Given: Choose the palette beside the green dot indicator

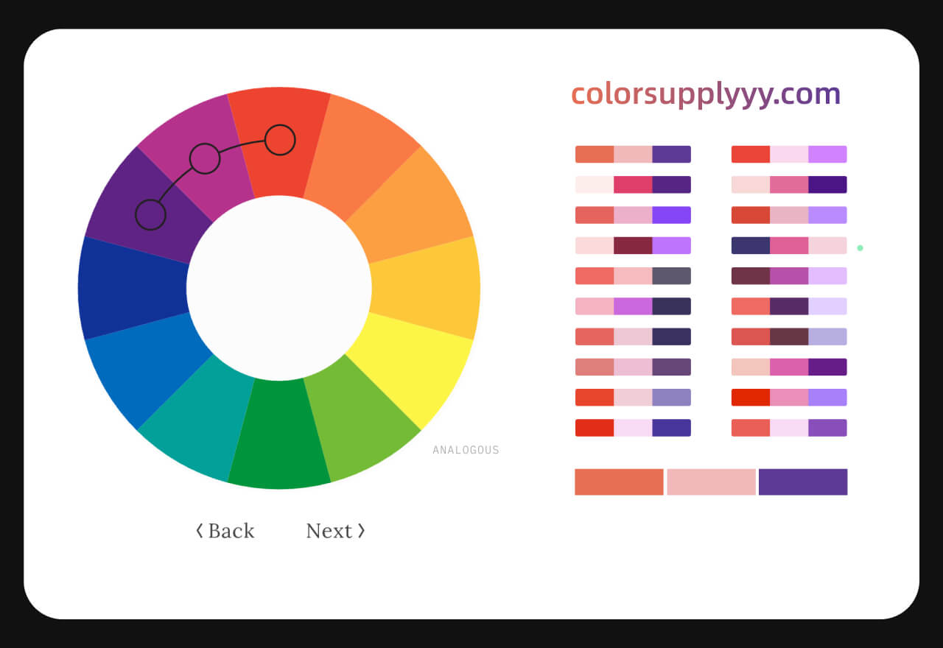Looking at the screenshot, I should (789, 245).
